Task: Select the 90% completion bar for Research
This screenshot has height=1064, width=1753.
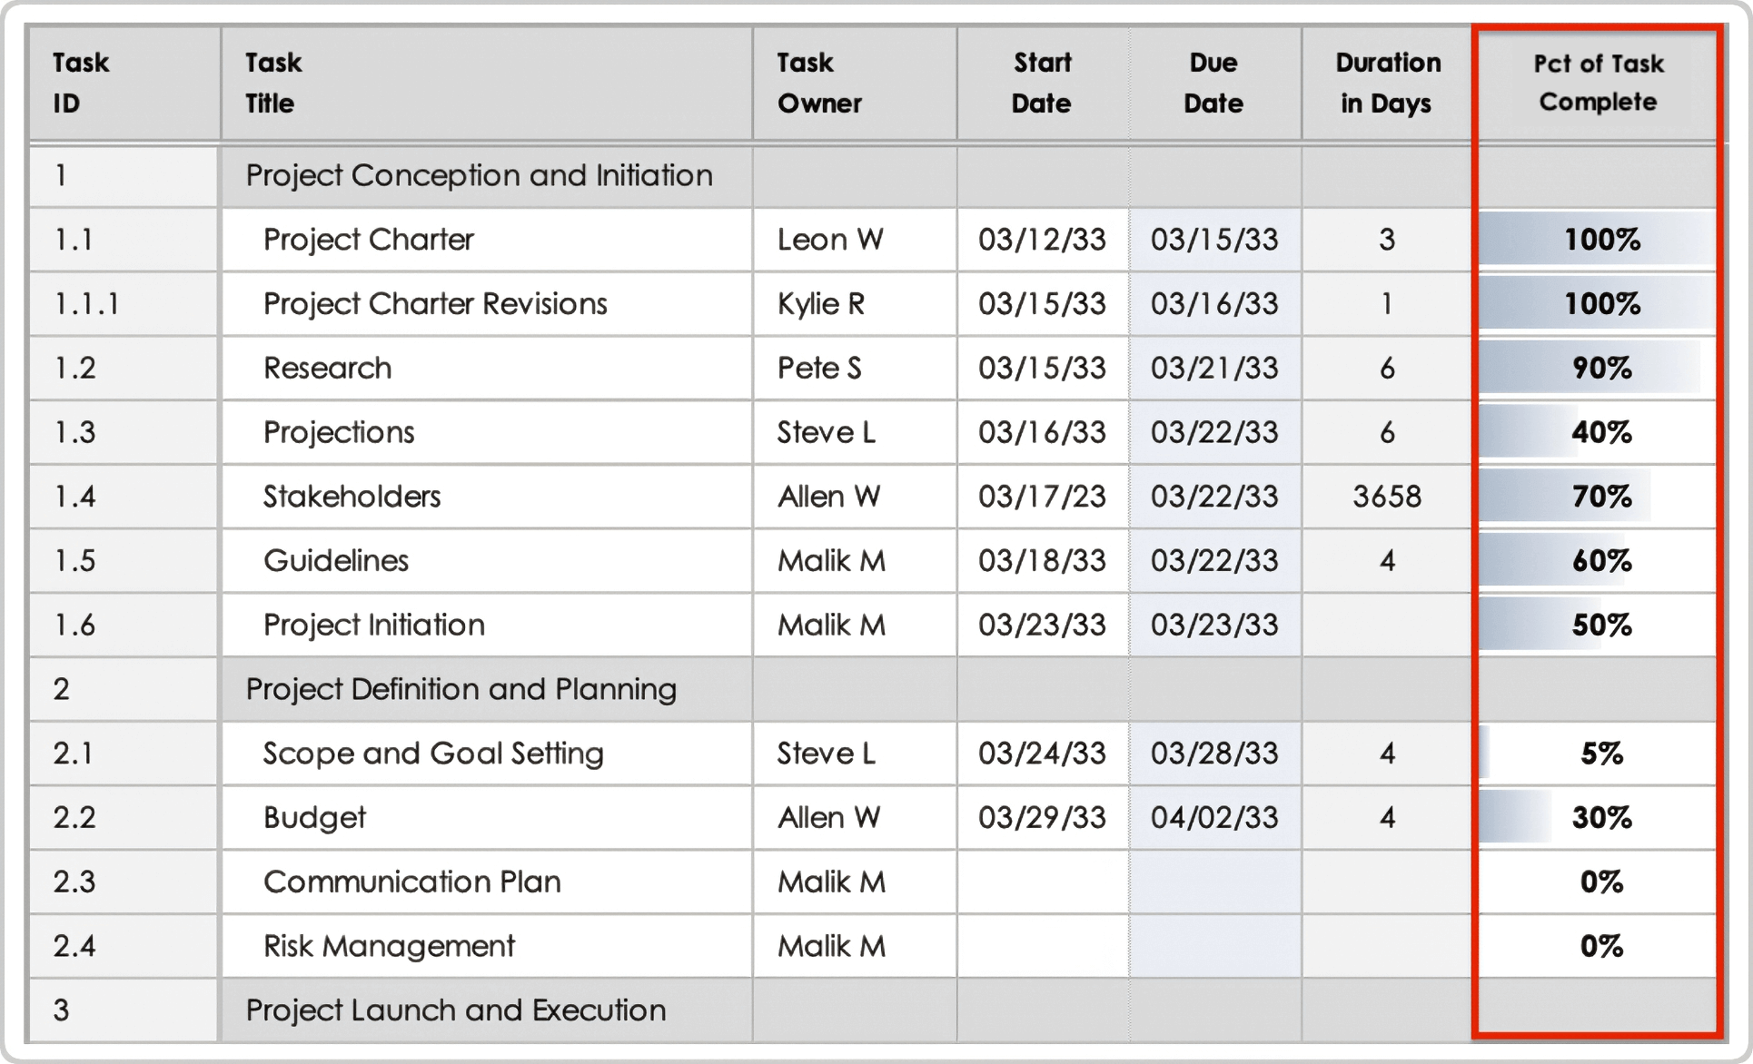Action: 1594,368
